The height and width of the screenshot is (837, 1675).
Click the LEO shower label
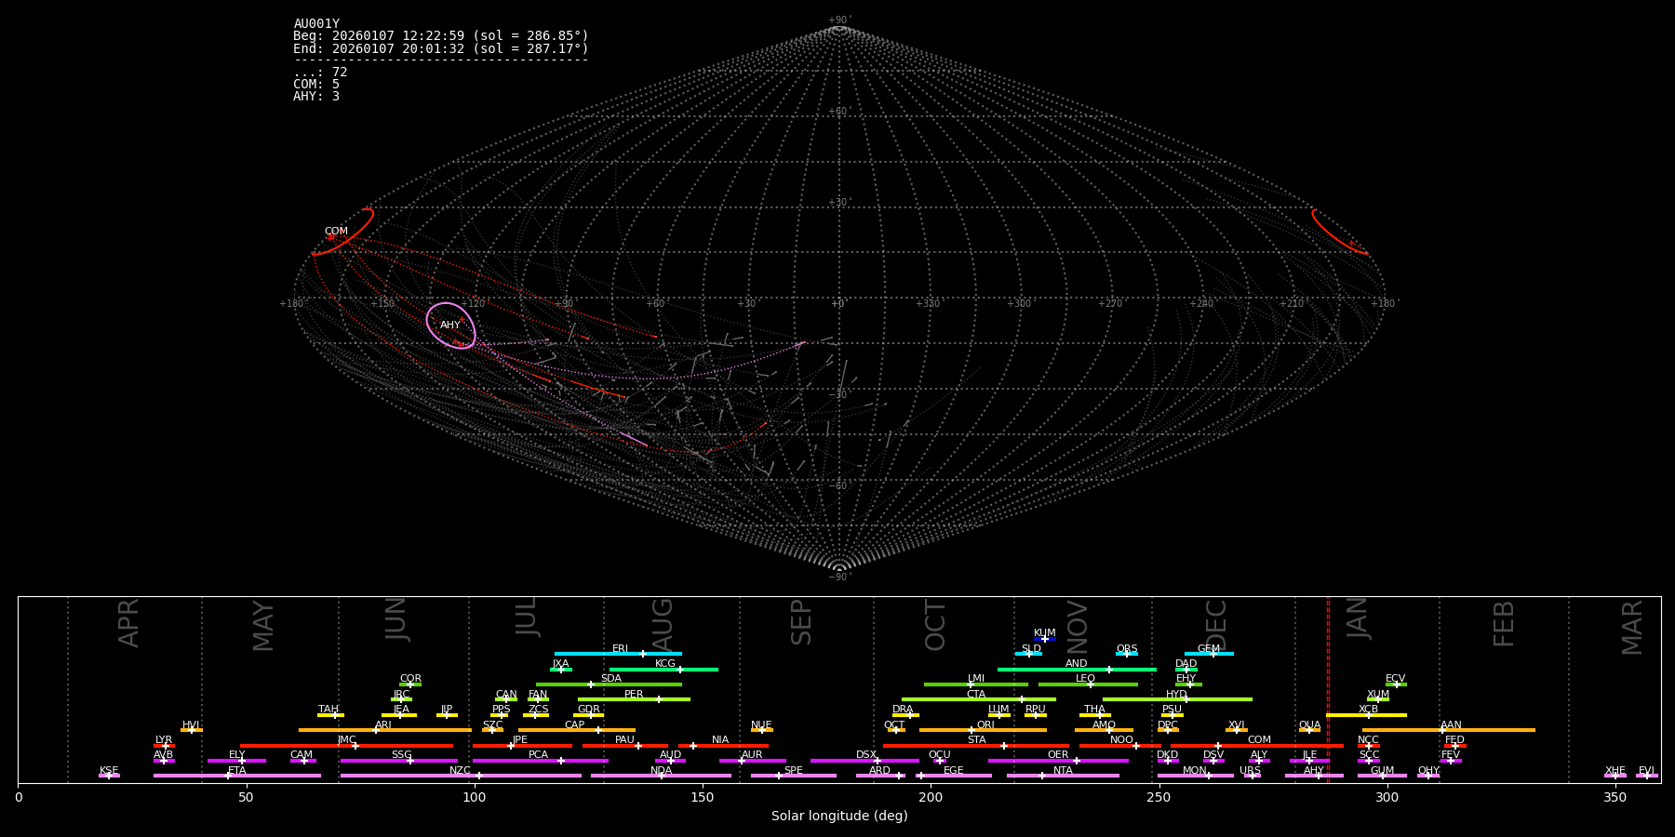coord(1086,679)
